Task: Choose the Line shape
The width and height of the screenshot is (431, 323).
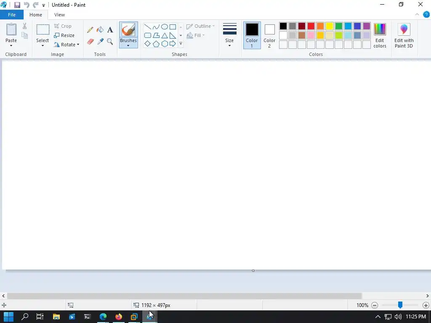Action: 148,26
